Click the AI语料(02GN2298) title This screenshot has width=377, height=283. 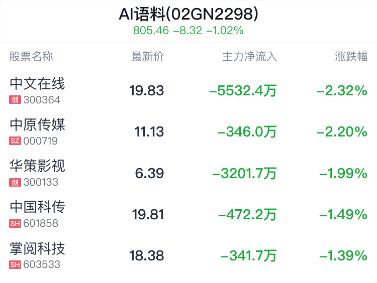pos(189,14)
